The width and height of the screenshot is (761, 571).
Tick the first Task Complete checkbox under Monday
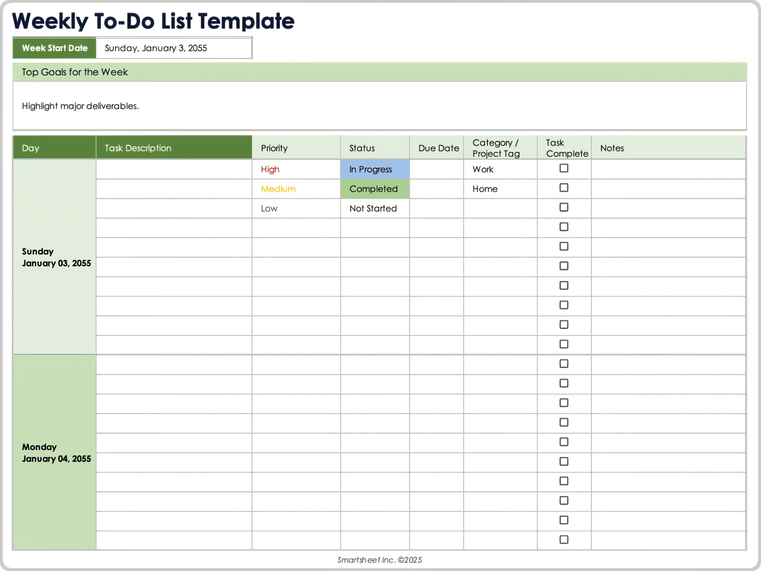pos(564,363)
